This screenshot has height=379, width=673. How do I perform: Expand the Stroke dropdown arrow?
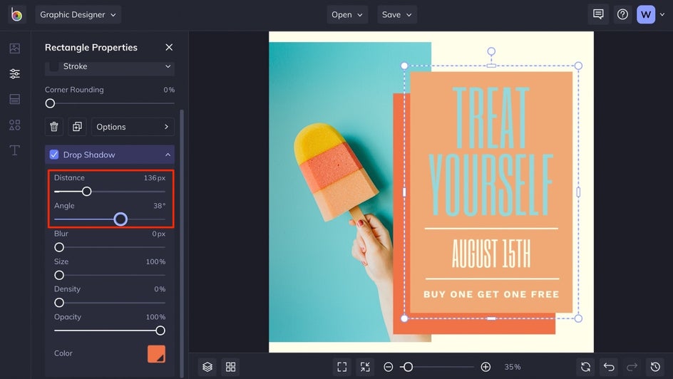coord(168,66)
